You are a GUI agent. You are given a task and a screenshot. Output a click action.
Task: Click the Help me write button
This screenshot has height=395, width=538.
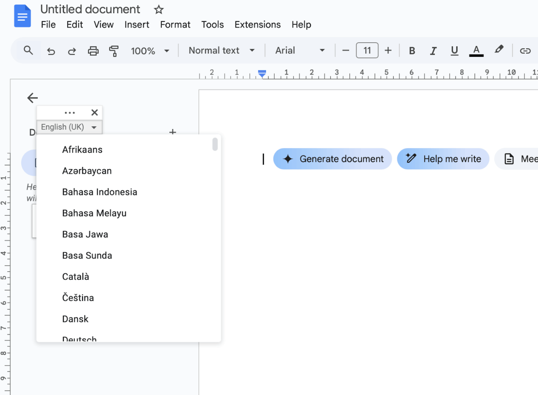pos(443,159)
